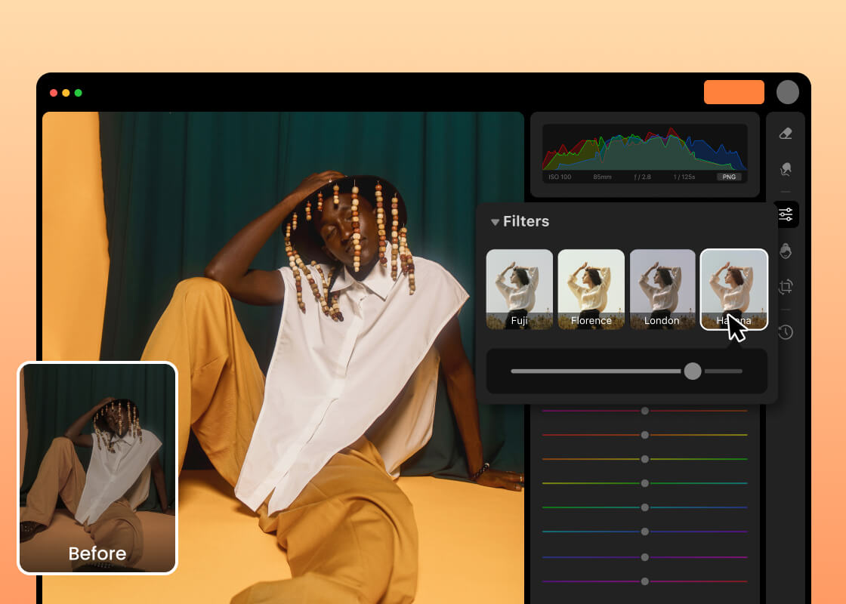Click the red-to-yellow color slider knob
Image resolution: width=846 pixels, height=604 pixels.
coord(645,435)
